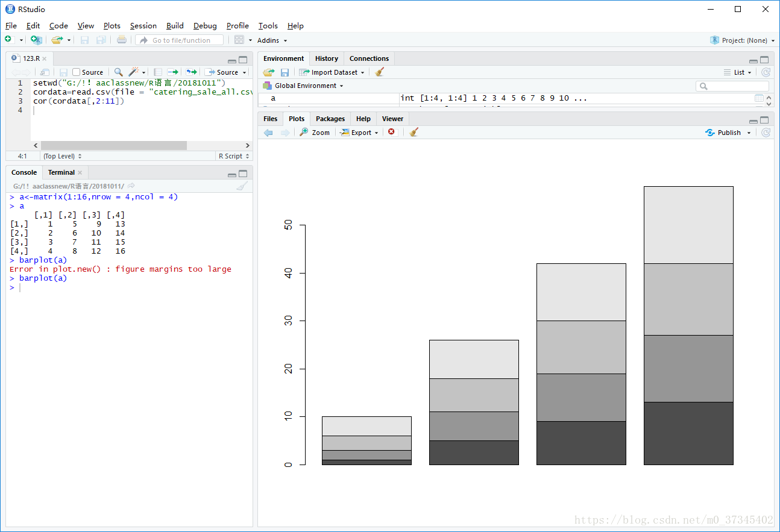The image size is (780, 532).
Task: Click the View current working directory arrow in Console
Action: 131,186
